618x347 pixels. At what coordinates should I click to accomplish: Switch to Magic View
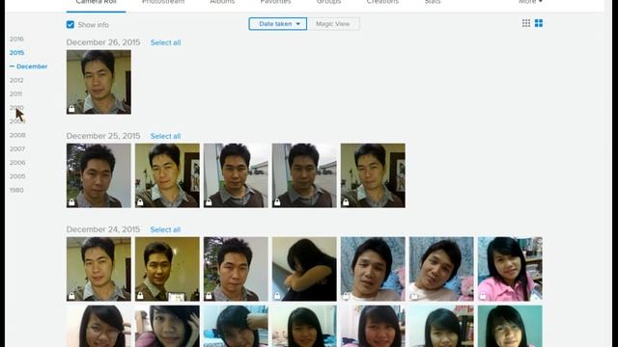coord(332,23)
